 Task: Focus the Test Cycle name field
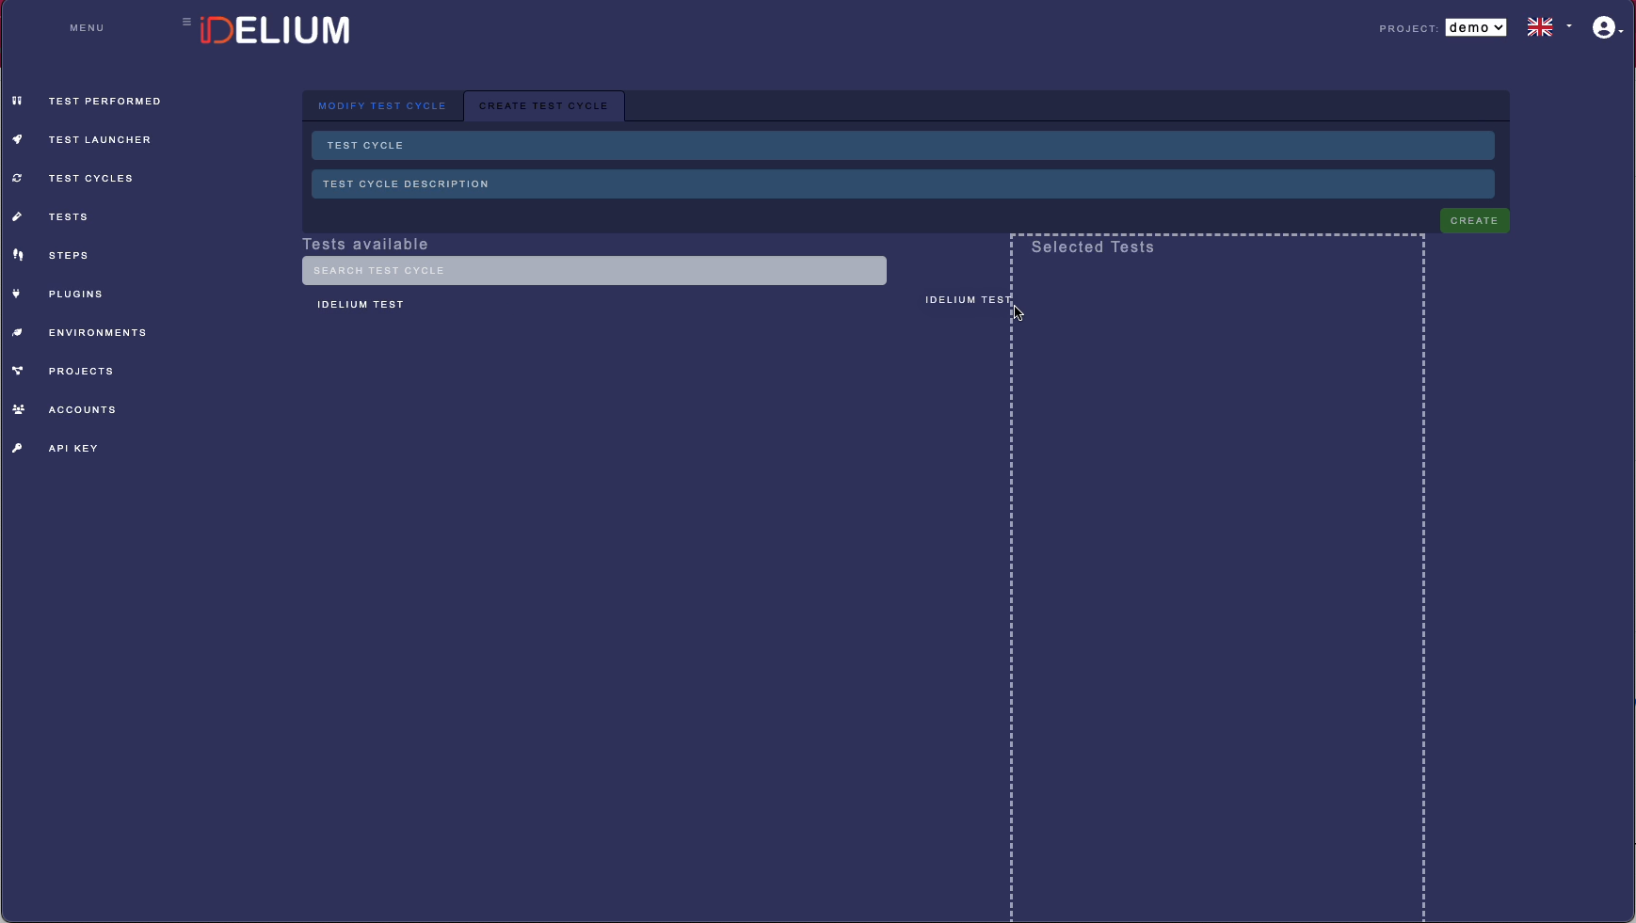903,145
